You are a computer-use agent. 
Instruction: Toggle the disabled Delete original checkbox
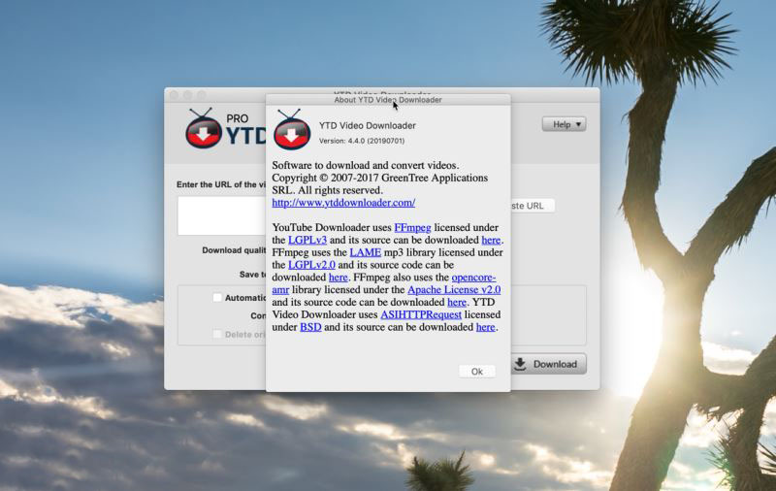217,334
